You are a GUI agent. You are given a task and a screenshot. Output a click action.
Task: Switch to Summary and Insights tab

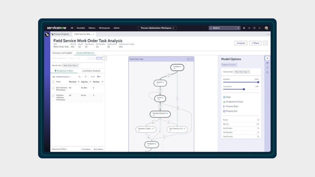click(62, 53)
